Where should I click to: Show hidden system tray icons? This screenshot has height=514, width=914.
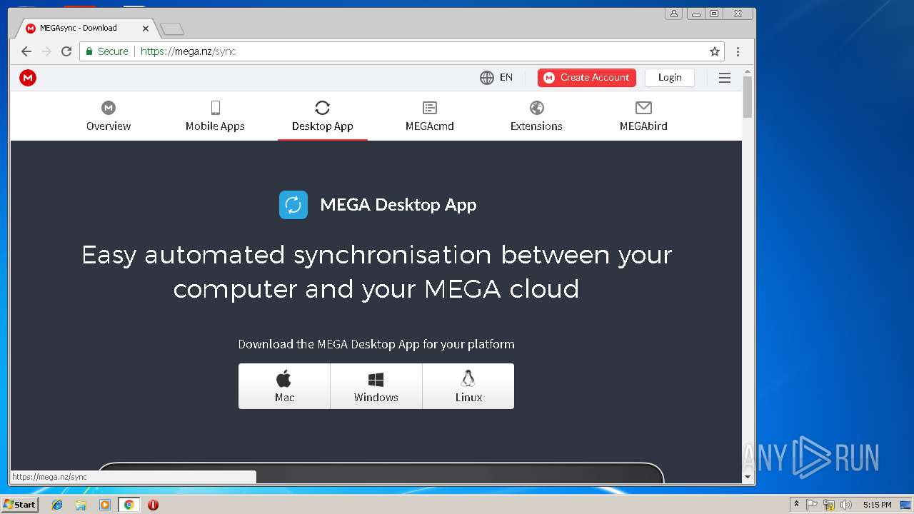796,505
